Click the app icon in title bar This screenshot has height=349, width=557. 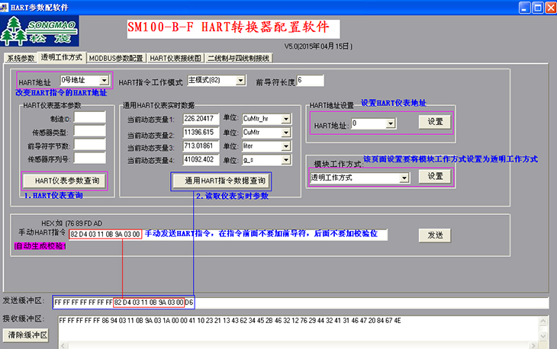(x=4, y=7)
